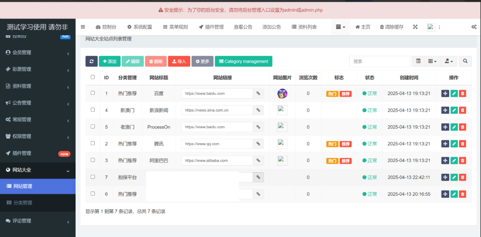
Task: Expand 会员管理 sidebar menu
Action: pyautogui.click(x=38, y=53)
